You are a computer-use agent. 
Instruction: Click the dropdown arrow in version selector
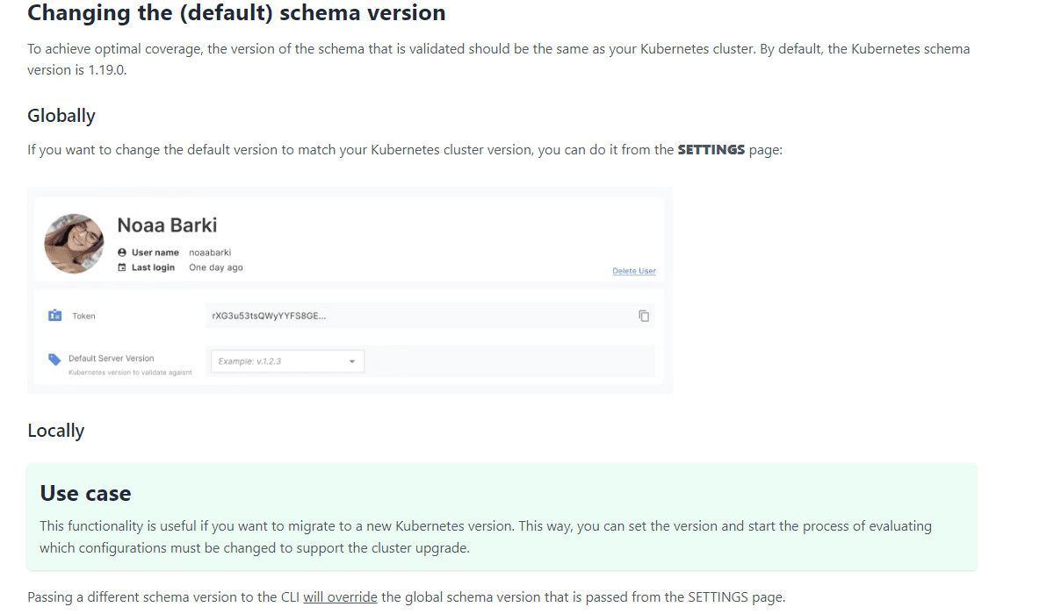point(352,361)
